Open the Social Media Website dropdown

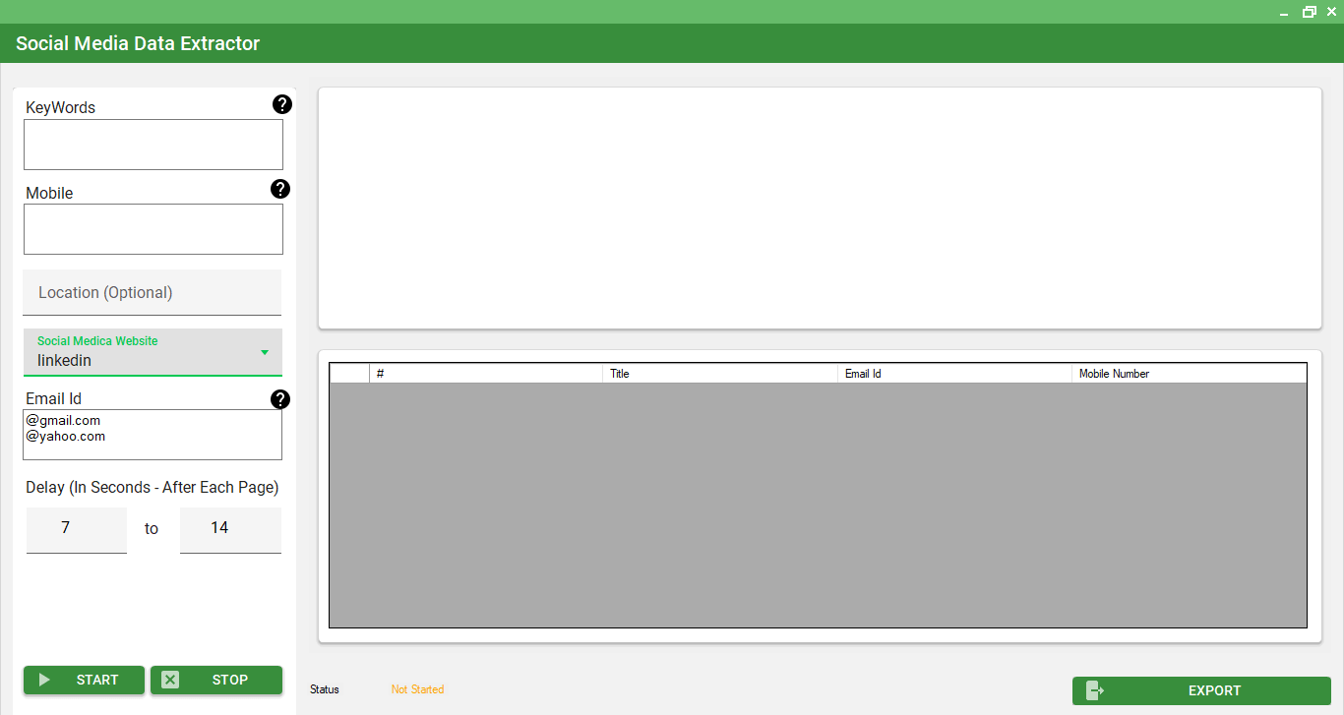point(153,352)
